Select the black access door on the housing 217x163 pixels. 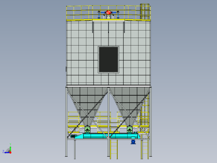coord(108,60)
